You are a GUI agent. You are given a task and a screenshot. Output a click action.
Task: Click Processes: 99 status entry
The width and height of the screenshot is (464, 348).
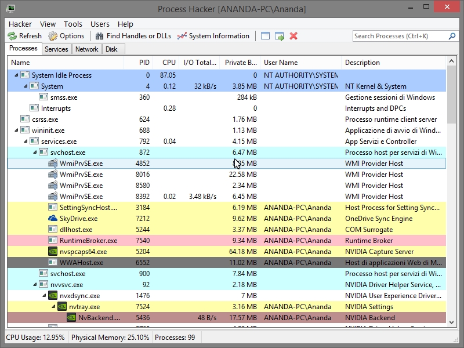coord(175,338)
